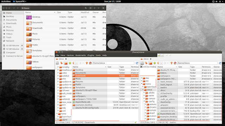Click the Home icon in the left SpaceFM panel toolbar

pos(90,63)
